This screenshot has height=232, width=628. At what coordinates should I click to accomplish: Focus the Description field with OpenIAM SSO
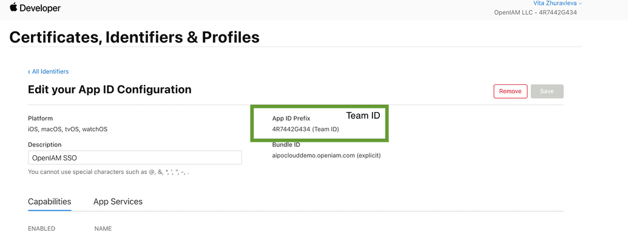[x=135, y=157]
